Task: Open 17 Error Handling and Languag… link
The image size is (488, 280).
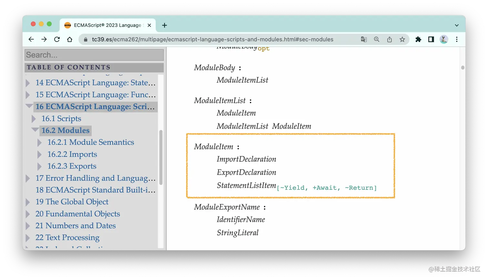Action: [x=96, y=178]
